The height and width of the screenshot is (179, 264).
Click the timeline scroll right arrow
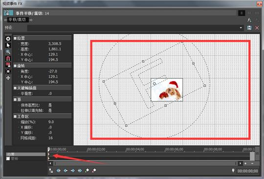pos(240,163)
